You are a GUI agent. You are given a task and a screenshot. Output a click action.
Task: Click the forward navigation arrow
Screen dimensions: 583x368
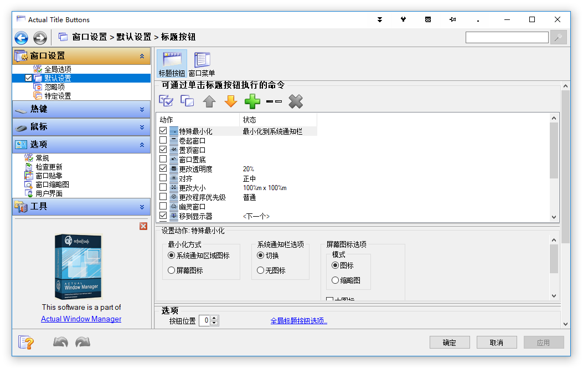(x=40, y=38)
